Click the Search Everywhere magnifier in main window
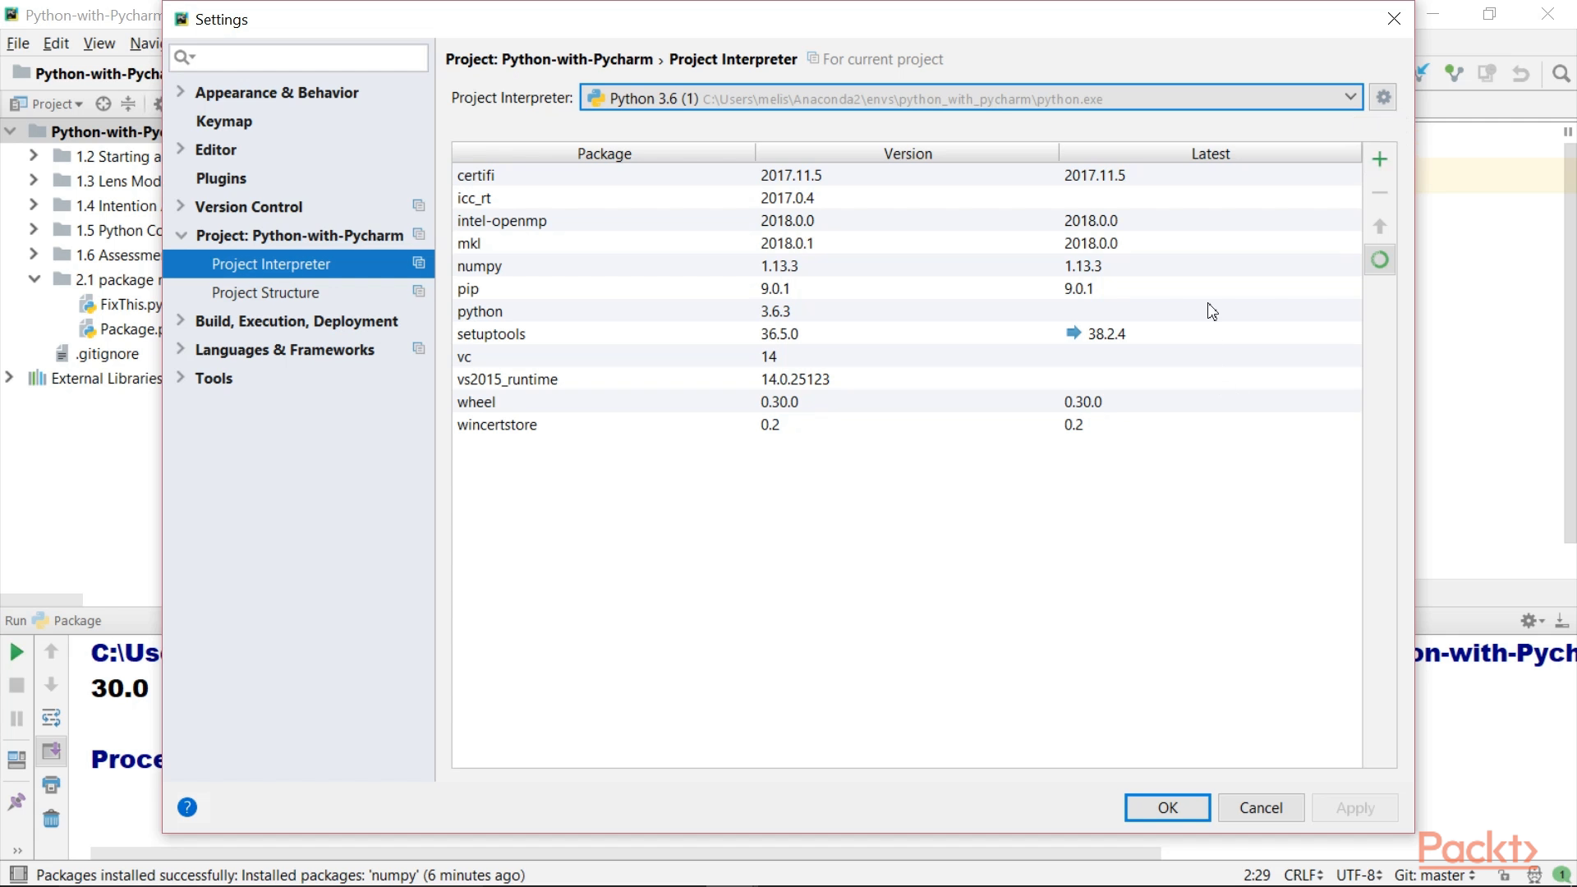The image size is (1577, 887). point(1561,74)
